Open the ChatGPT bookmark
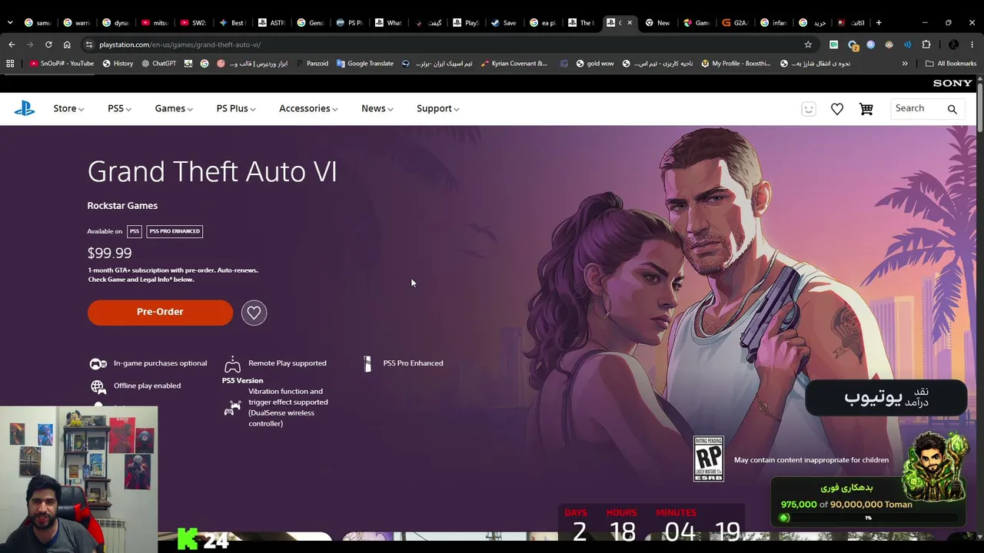Viewport: 984px width, 553px height. pos(158,64)
